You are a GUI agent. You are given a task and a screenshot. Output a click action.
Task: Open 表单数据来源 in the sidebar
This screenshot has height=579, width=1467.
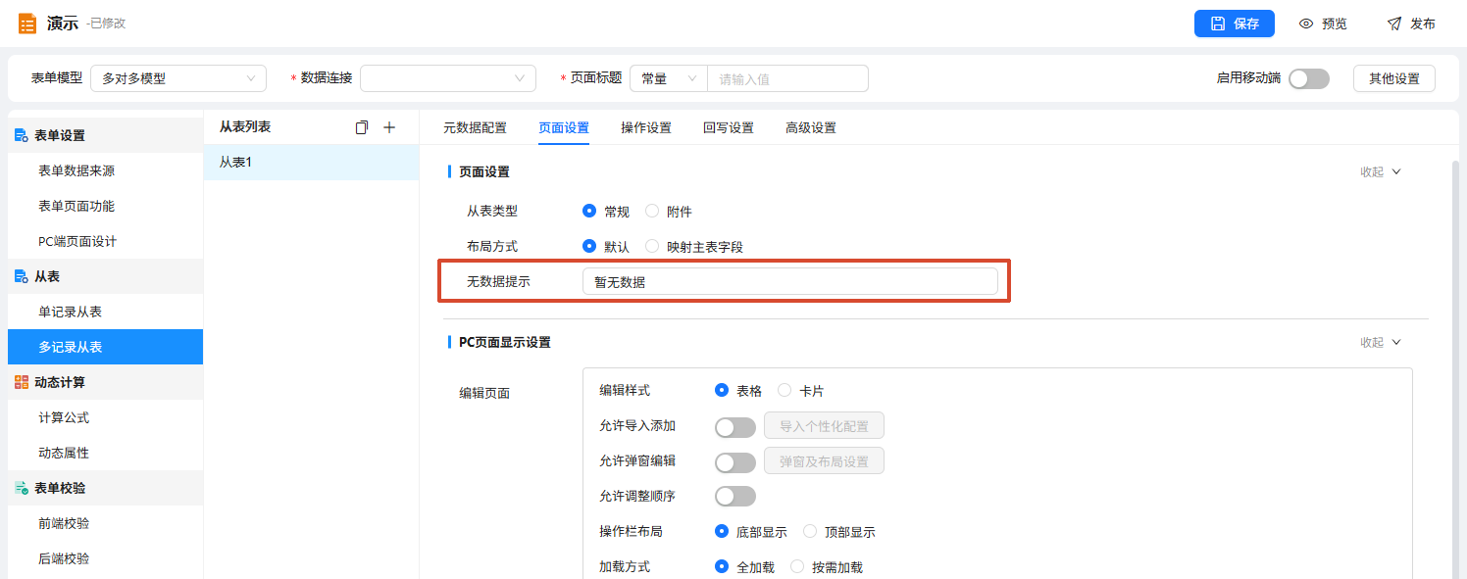[105, 170]
